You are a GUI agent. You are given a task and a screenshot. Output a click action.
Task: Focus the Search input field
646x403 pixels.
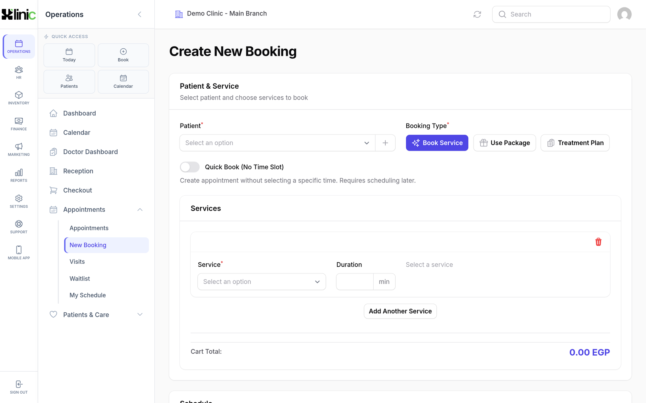(x=551, y=14)
